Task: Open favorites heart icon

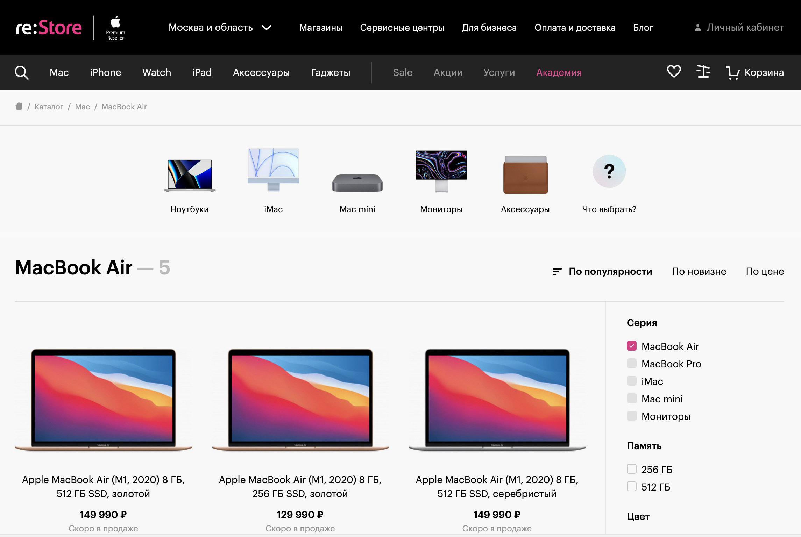Action: 673,72
